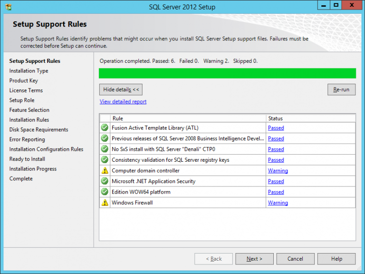
Task: Click Hide details button
Action: [121, 89]
